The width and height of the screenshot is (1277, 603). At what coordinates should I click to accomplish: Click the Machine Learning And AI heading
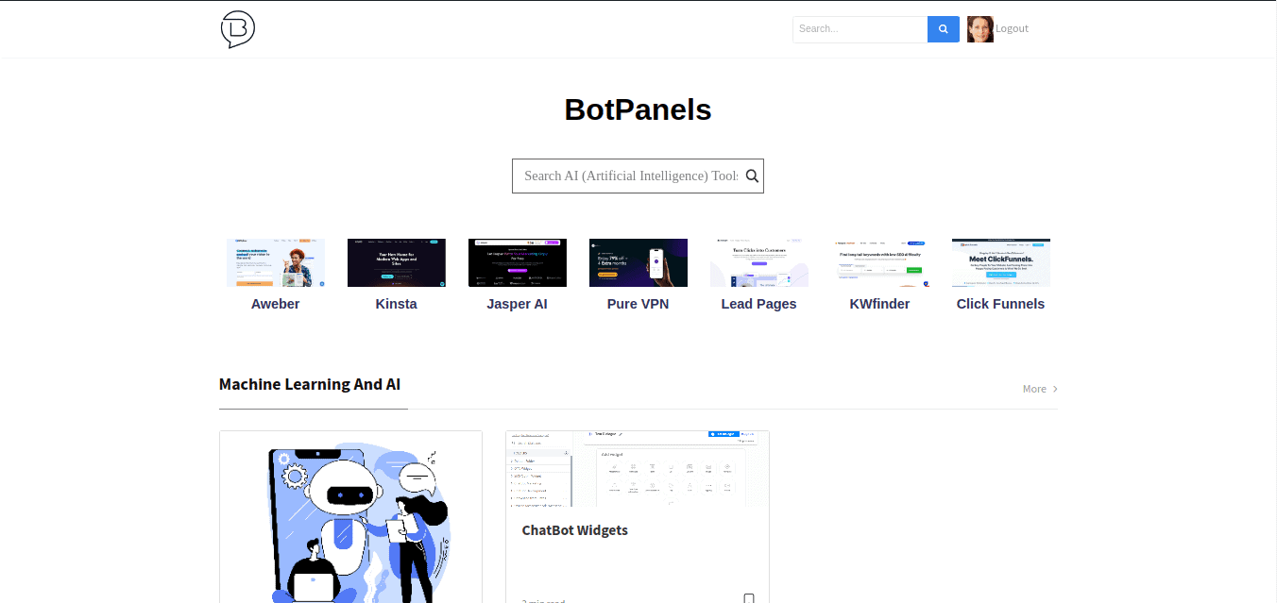point(310,385)
